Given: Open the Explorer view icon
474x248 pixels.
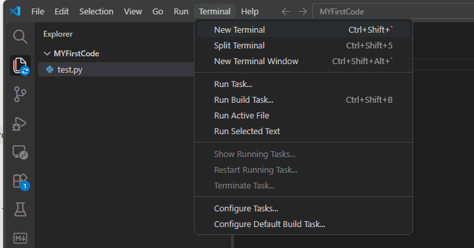Looking at the screenshot, I should coord(20,65).
